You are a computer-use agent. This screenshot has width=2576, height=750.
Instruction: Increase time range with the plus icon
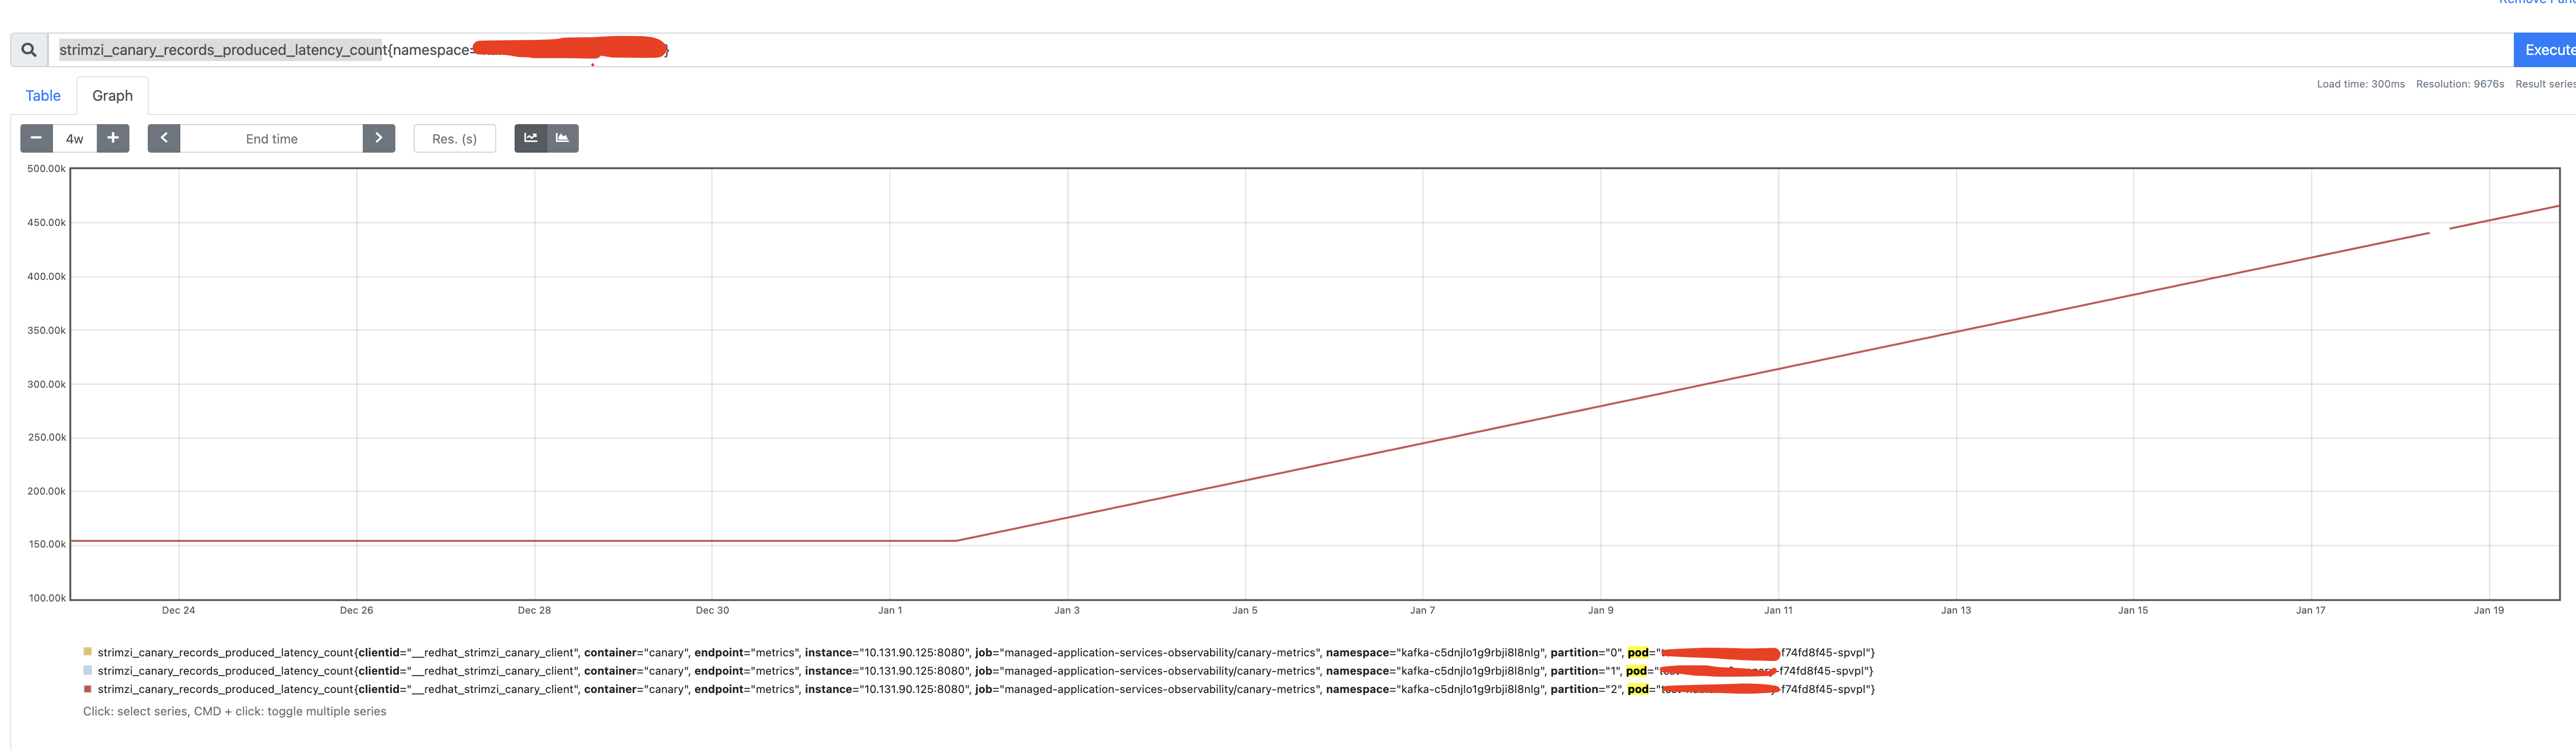(112, 138)
